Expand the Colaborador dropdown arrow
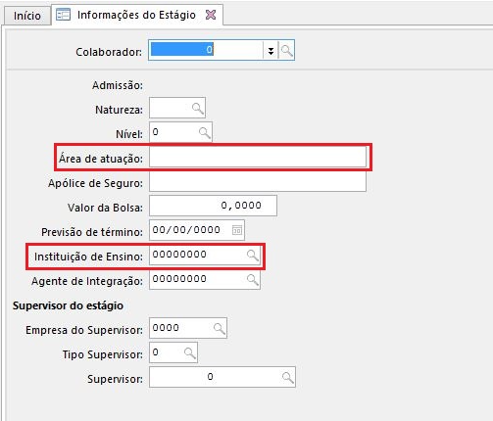This screenshot has width=493, height=421. click(x=271, y=51)
